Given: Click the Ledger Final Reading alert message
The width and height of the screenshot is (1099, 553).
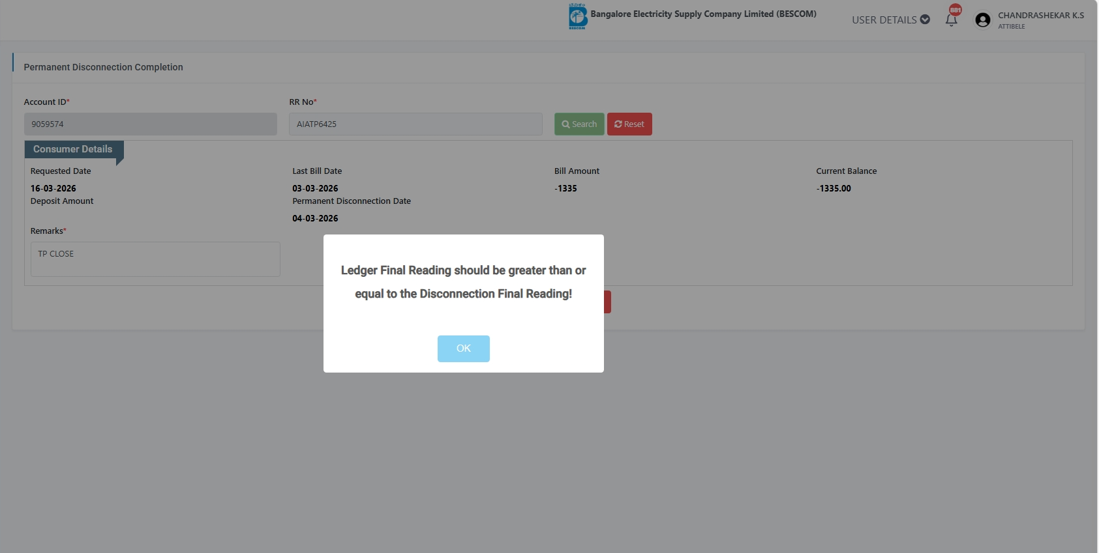Looking at the screenshot, I should pyautogui.click(x=464, y=282).
